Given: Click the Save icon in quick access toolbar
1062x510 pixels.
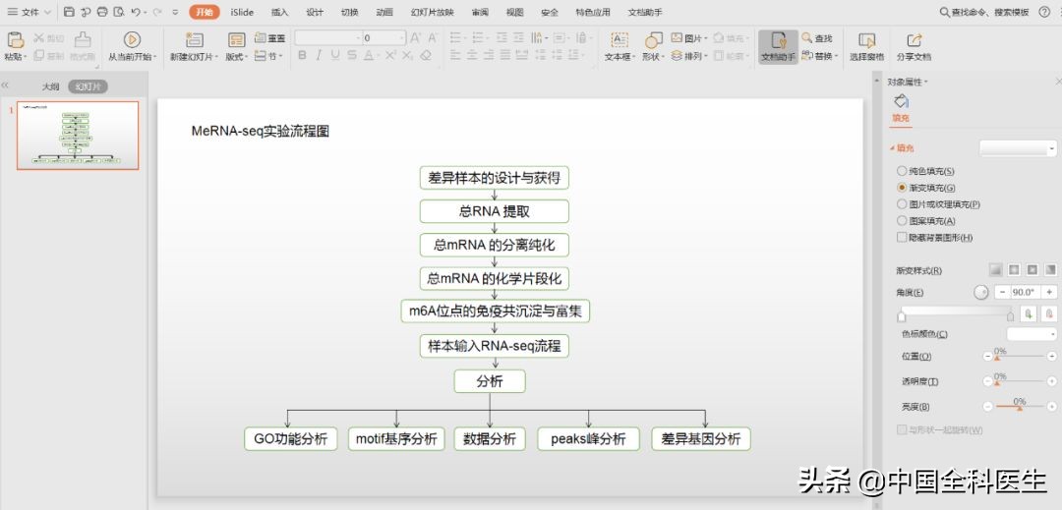Looking at the screenshot, I should [x=69, y=12].
